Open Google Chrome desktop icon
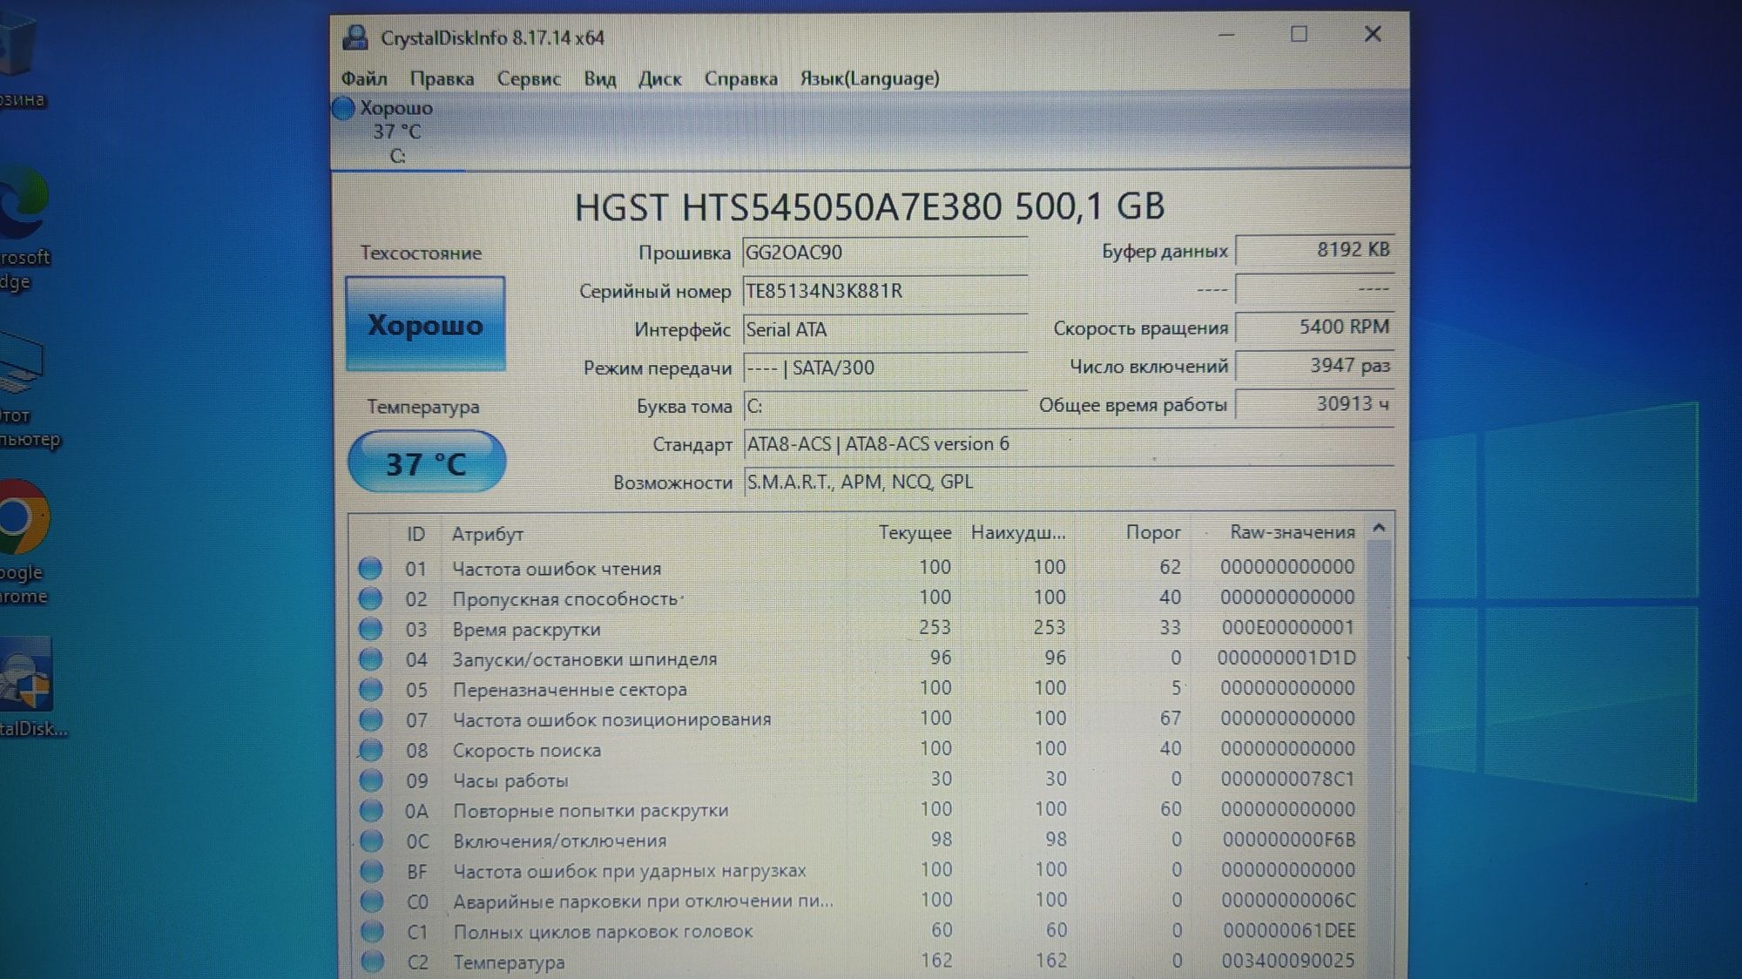 tap(24, 540)
